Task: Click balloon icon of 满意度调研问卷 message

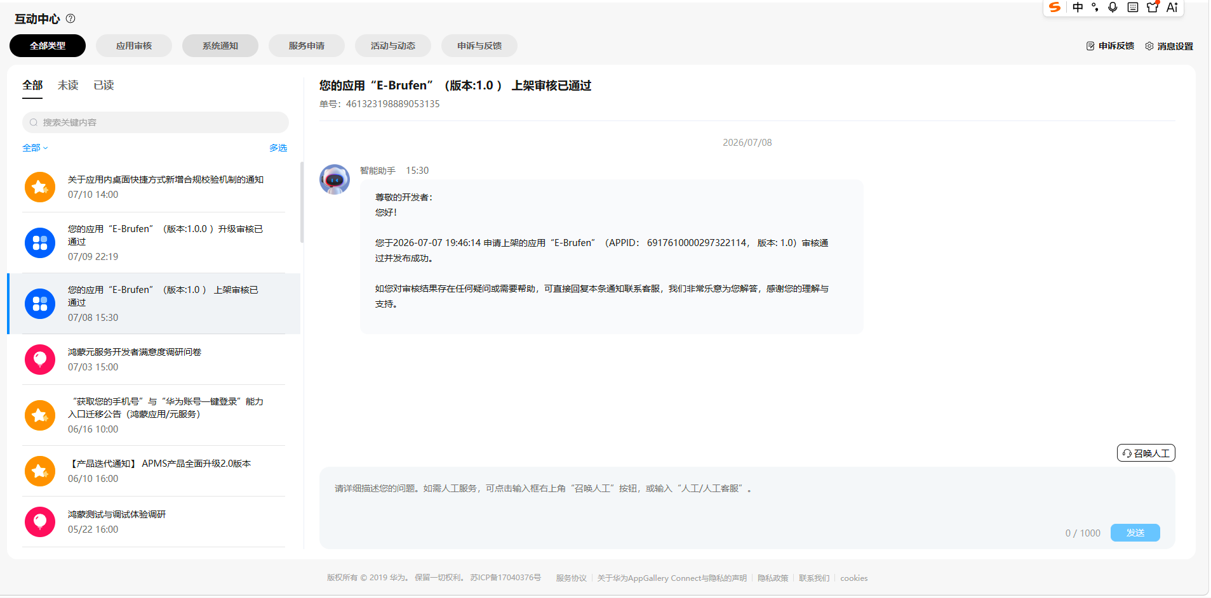Action: (40, 360)
